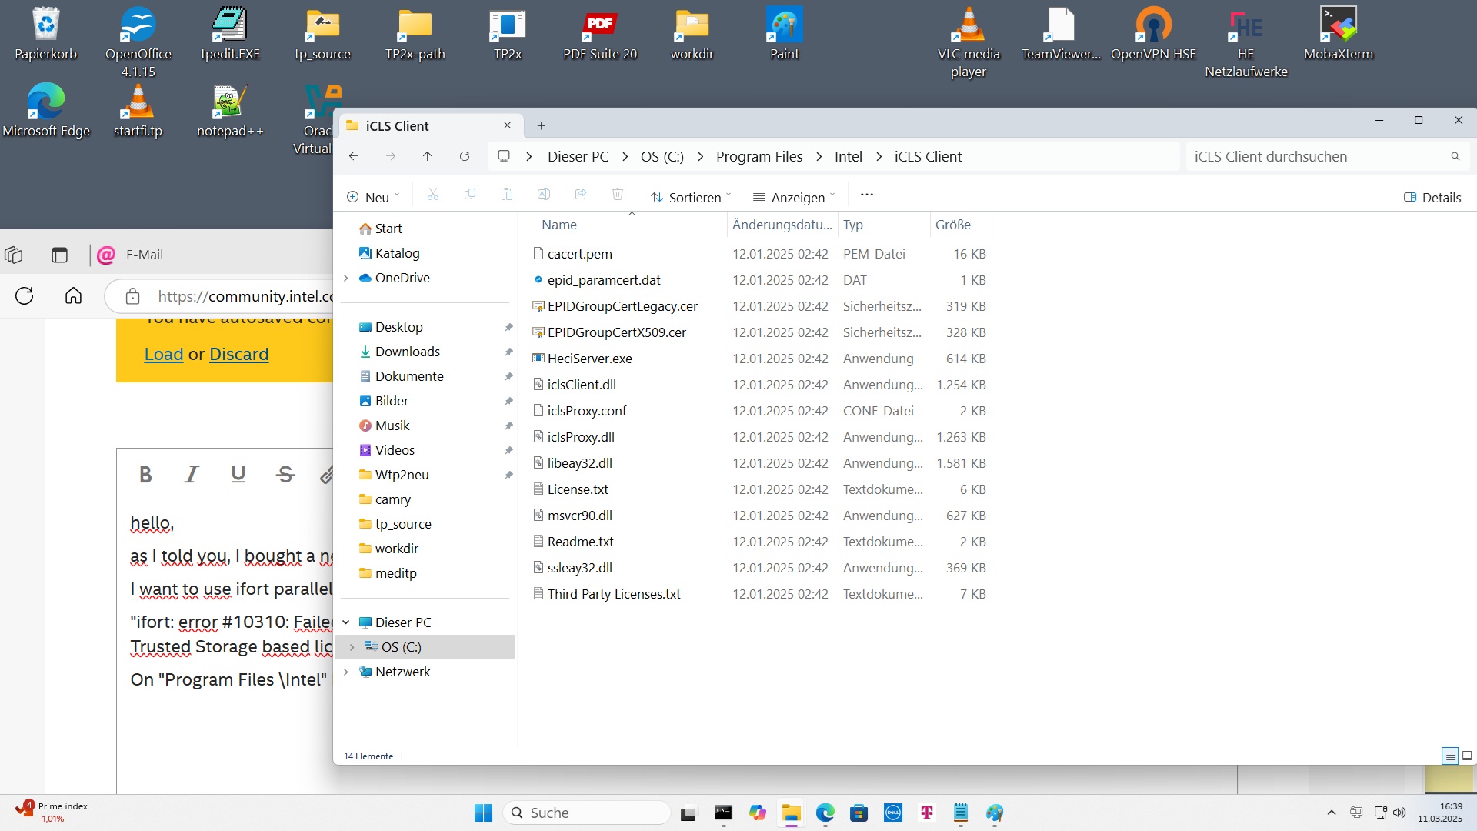Click Program Files in the breadcrumb path

click(759, 156)
